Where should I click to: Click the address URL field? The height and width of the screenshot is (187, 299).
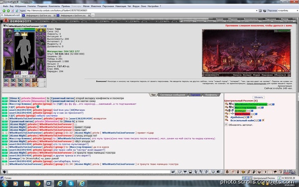(141, 10)
